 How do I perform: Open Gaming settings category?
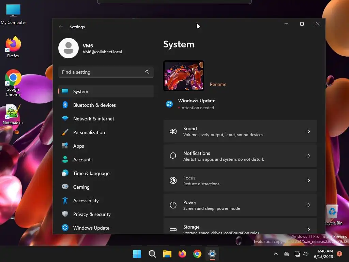pos(106,187)
